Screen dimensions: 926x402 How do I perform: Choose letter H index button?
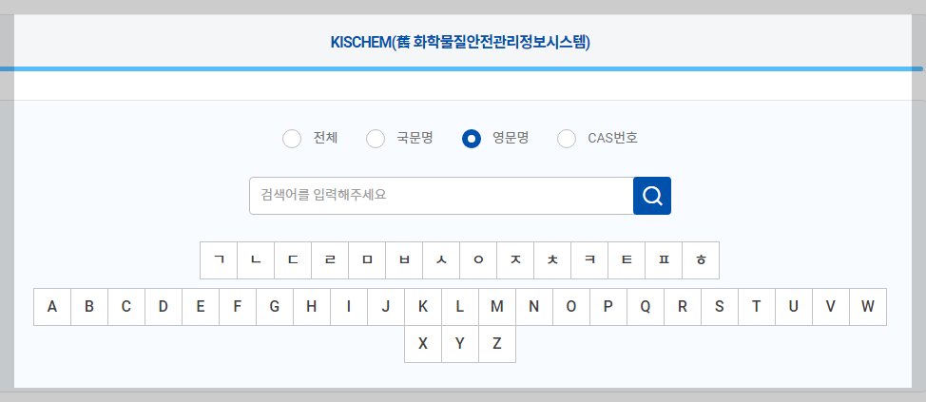tap(312, 307)
